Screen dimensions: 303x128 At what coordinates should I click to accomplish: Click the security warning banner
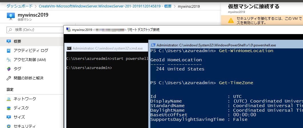[262, 21]
